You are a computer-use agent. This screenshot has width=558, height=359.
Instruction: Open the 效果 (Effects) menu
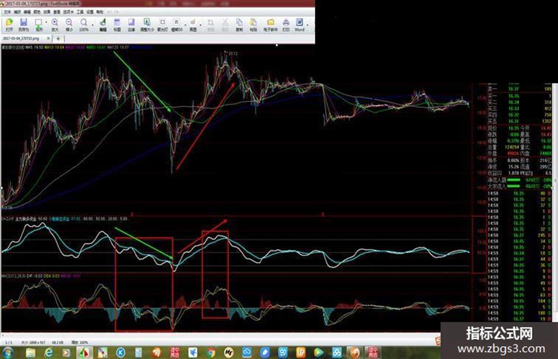tap(47, 12)
